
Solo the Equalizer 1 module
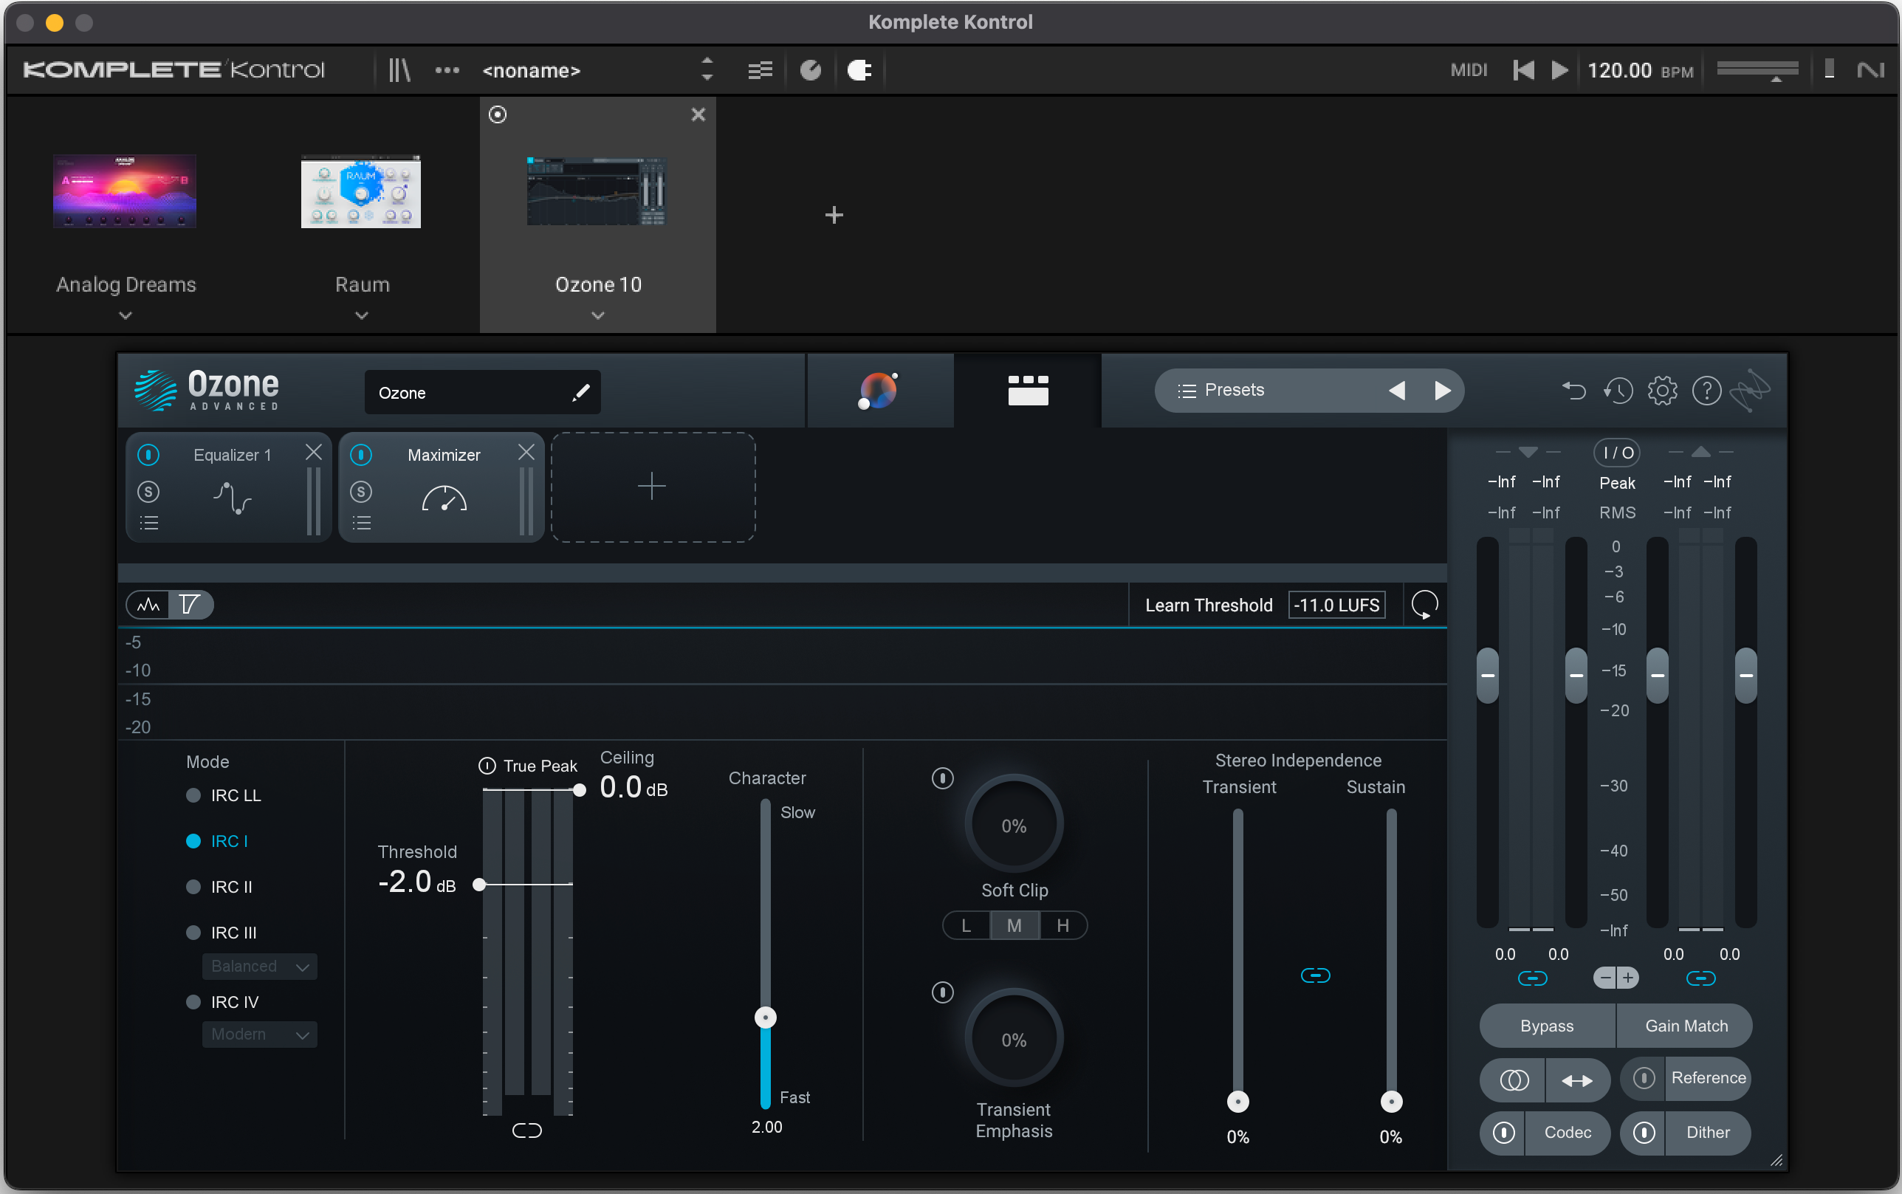coord(148,491)
